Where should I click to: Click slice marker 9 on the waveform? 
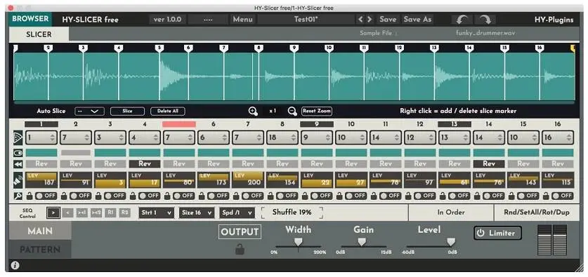294,48
